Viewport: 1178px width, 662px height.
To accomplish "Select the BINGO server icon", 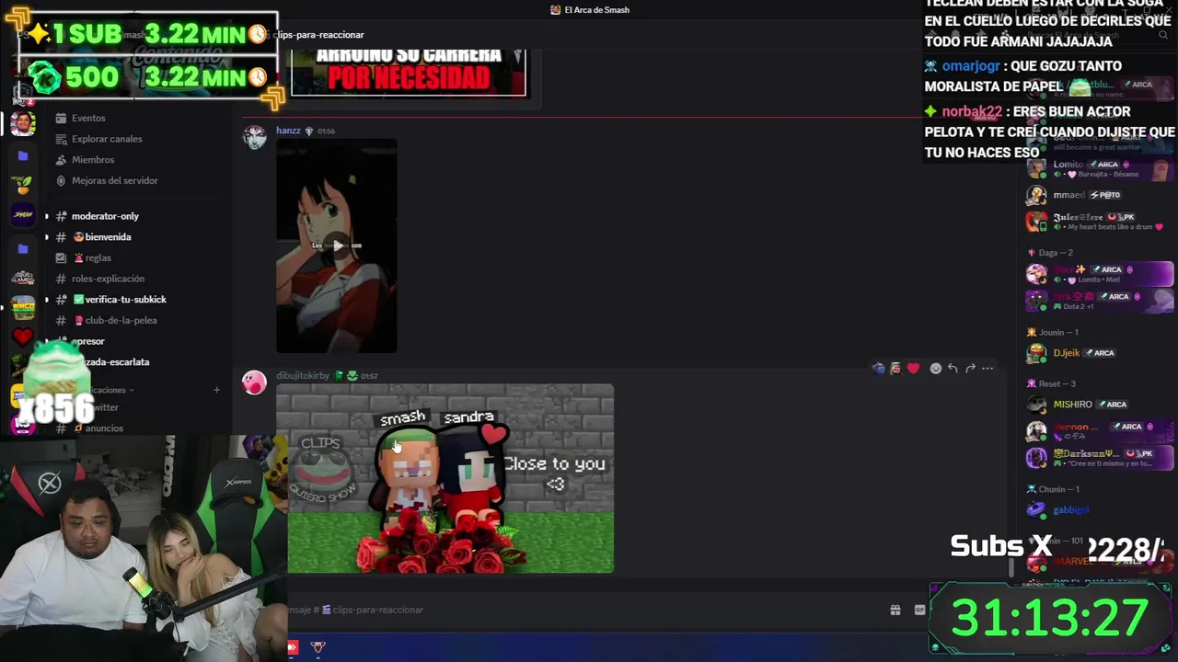I will [23, 306].
